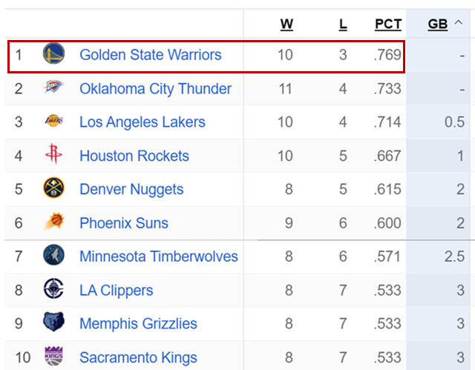Sort standings by PCT column header
Viewport: 475px width, 370px height.
click(388, 24)
